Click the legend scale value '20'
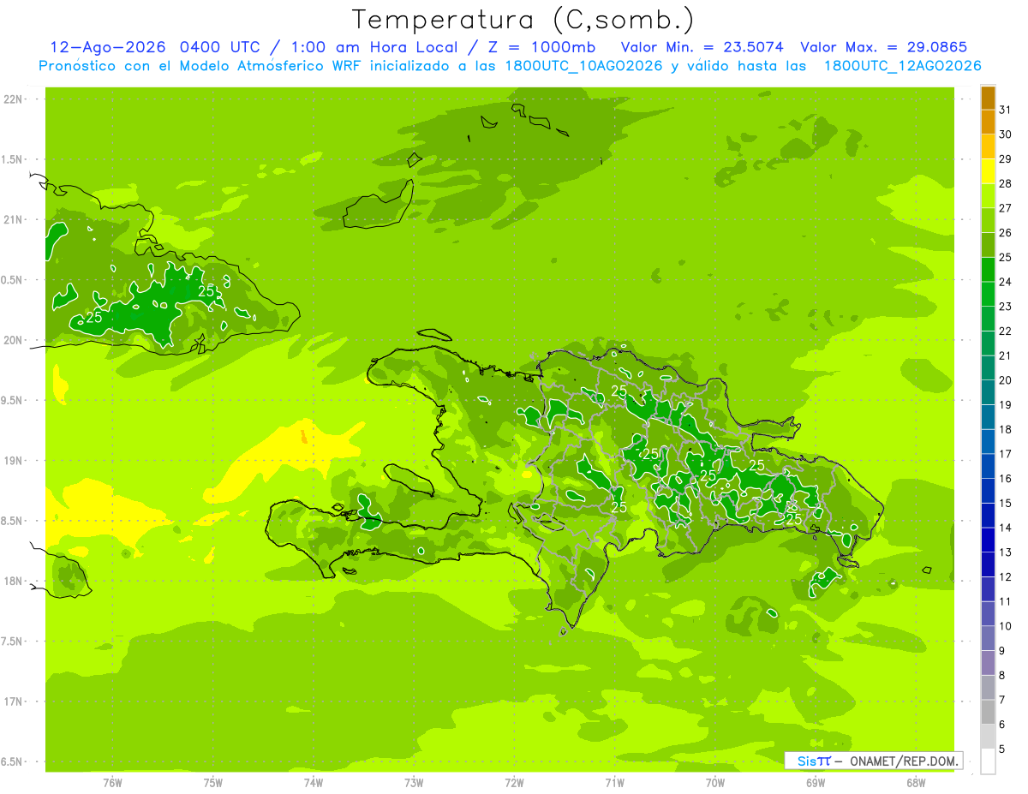 tap(1006, 380)
